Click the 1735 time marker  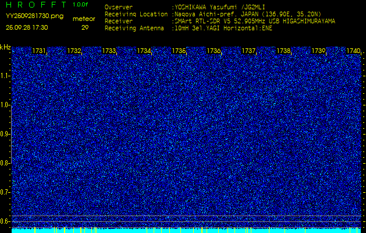[179, 51]
